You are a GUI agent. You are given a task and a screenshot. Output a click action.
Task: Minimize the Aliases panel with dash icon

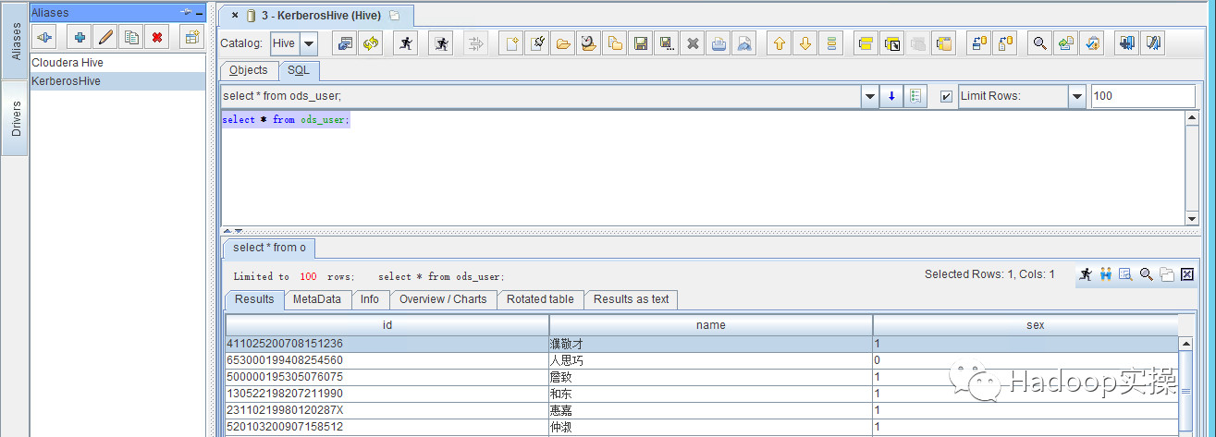pyautogui.click(x=199, y=12)
